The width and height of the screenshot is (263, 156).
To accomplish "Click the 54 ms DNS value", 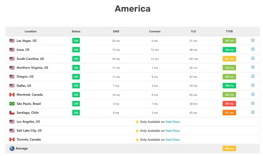I will tap(116, 59).
